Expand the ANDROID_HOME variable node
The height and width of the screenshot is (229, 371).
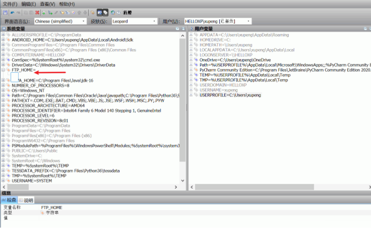[3, 40]
